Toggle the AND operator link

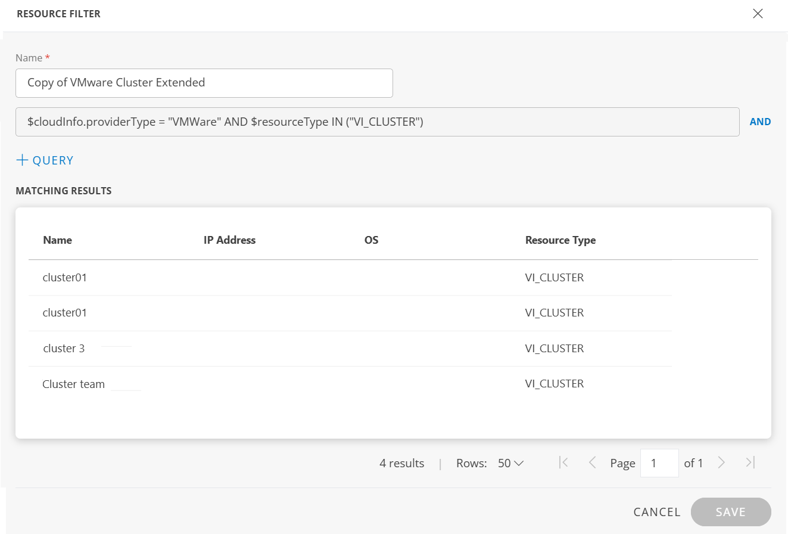click(x=760, y=122)
